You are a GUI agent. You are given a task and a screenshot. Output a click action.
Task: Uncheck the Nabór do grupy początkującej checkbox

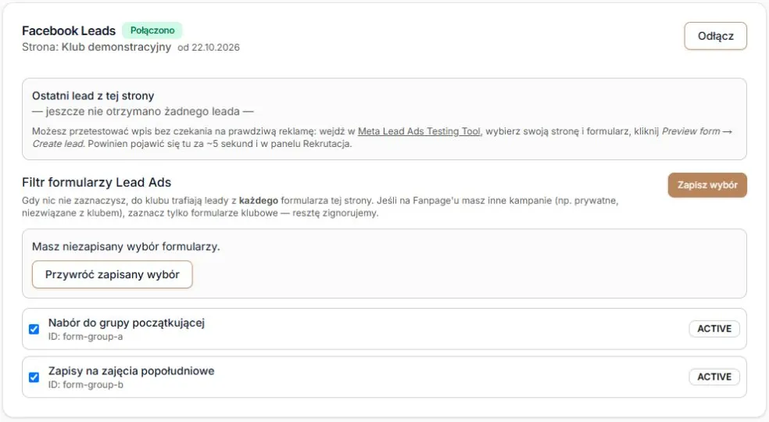click(34, 329)
